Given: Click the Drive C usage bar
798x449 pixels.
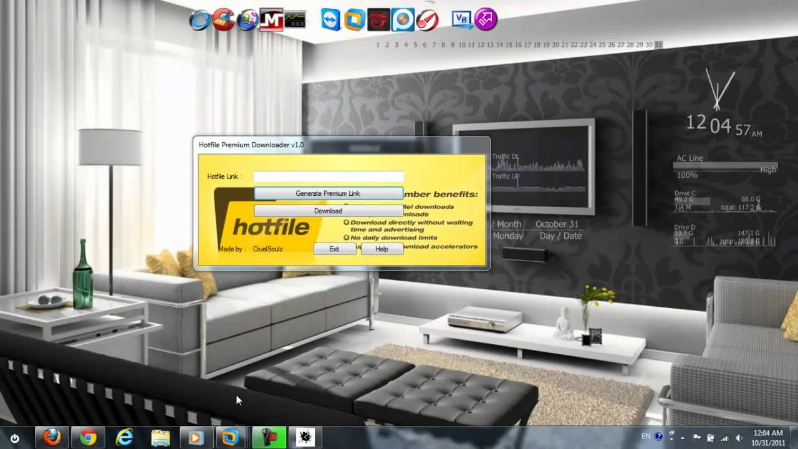Looking at the screenshot, I should pyautogui.click(x=692, y=200).
